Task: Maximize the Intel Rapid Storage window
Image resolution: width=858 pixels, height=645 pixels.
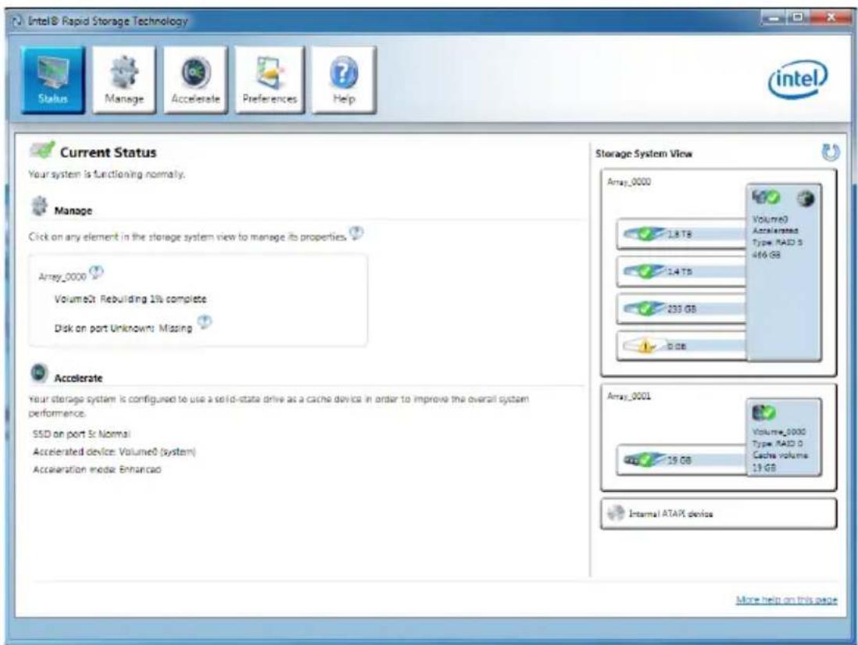Action: (x=797, y=18)
